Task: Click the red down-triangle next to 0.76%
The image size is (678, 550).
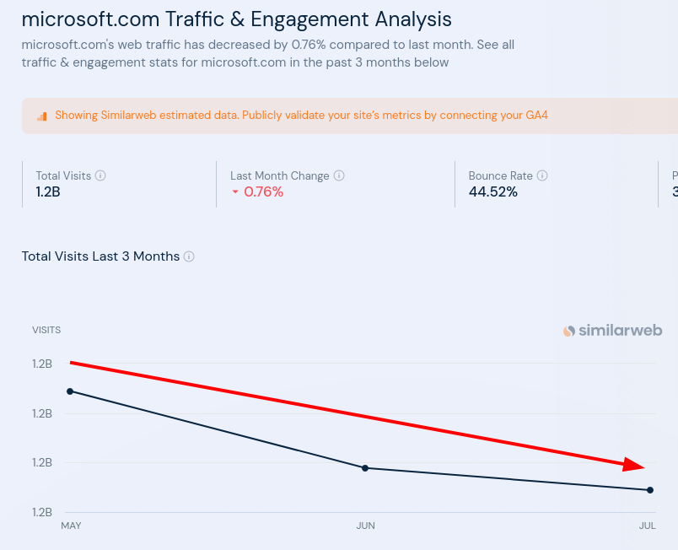Action: click(235, 192)
